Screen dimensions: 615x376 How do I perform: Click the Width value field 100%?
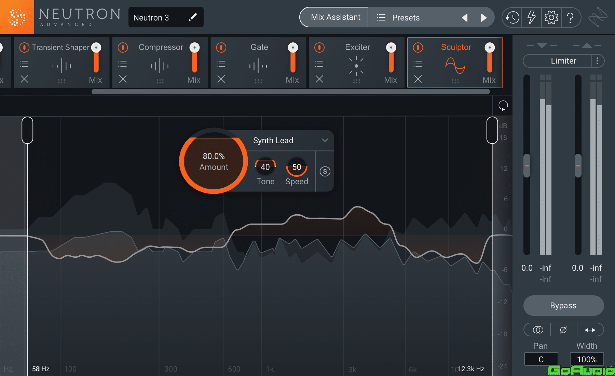587,359
